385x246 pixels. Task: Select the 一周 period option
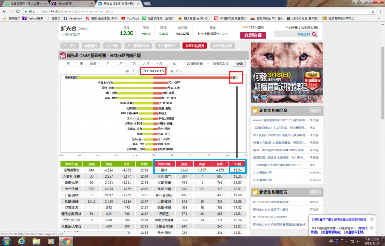click(80, 64)
